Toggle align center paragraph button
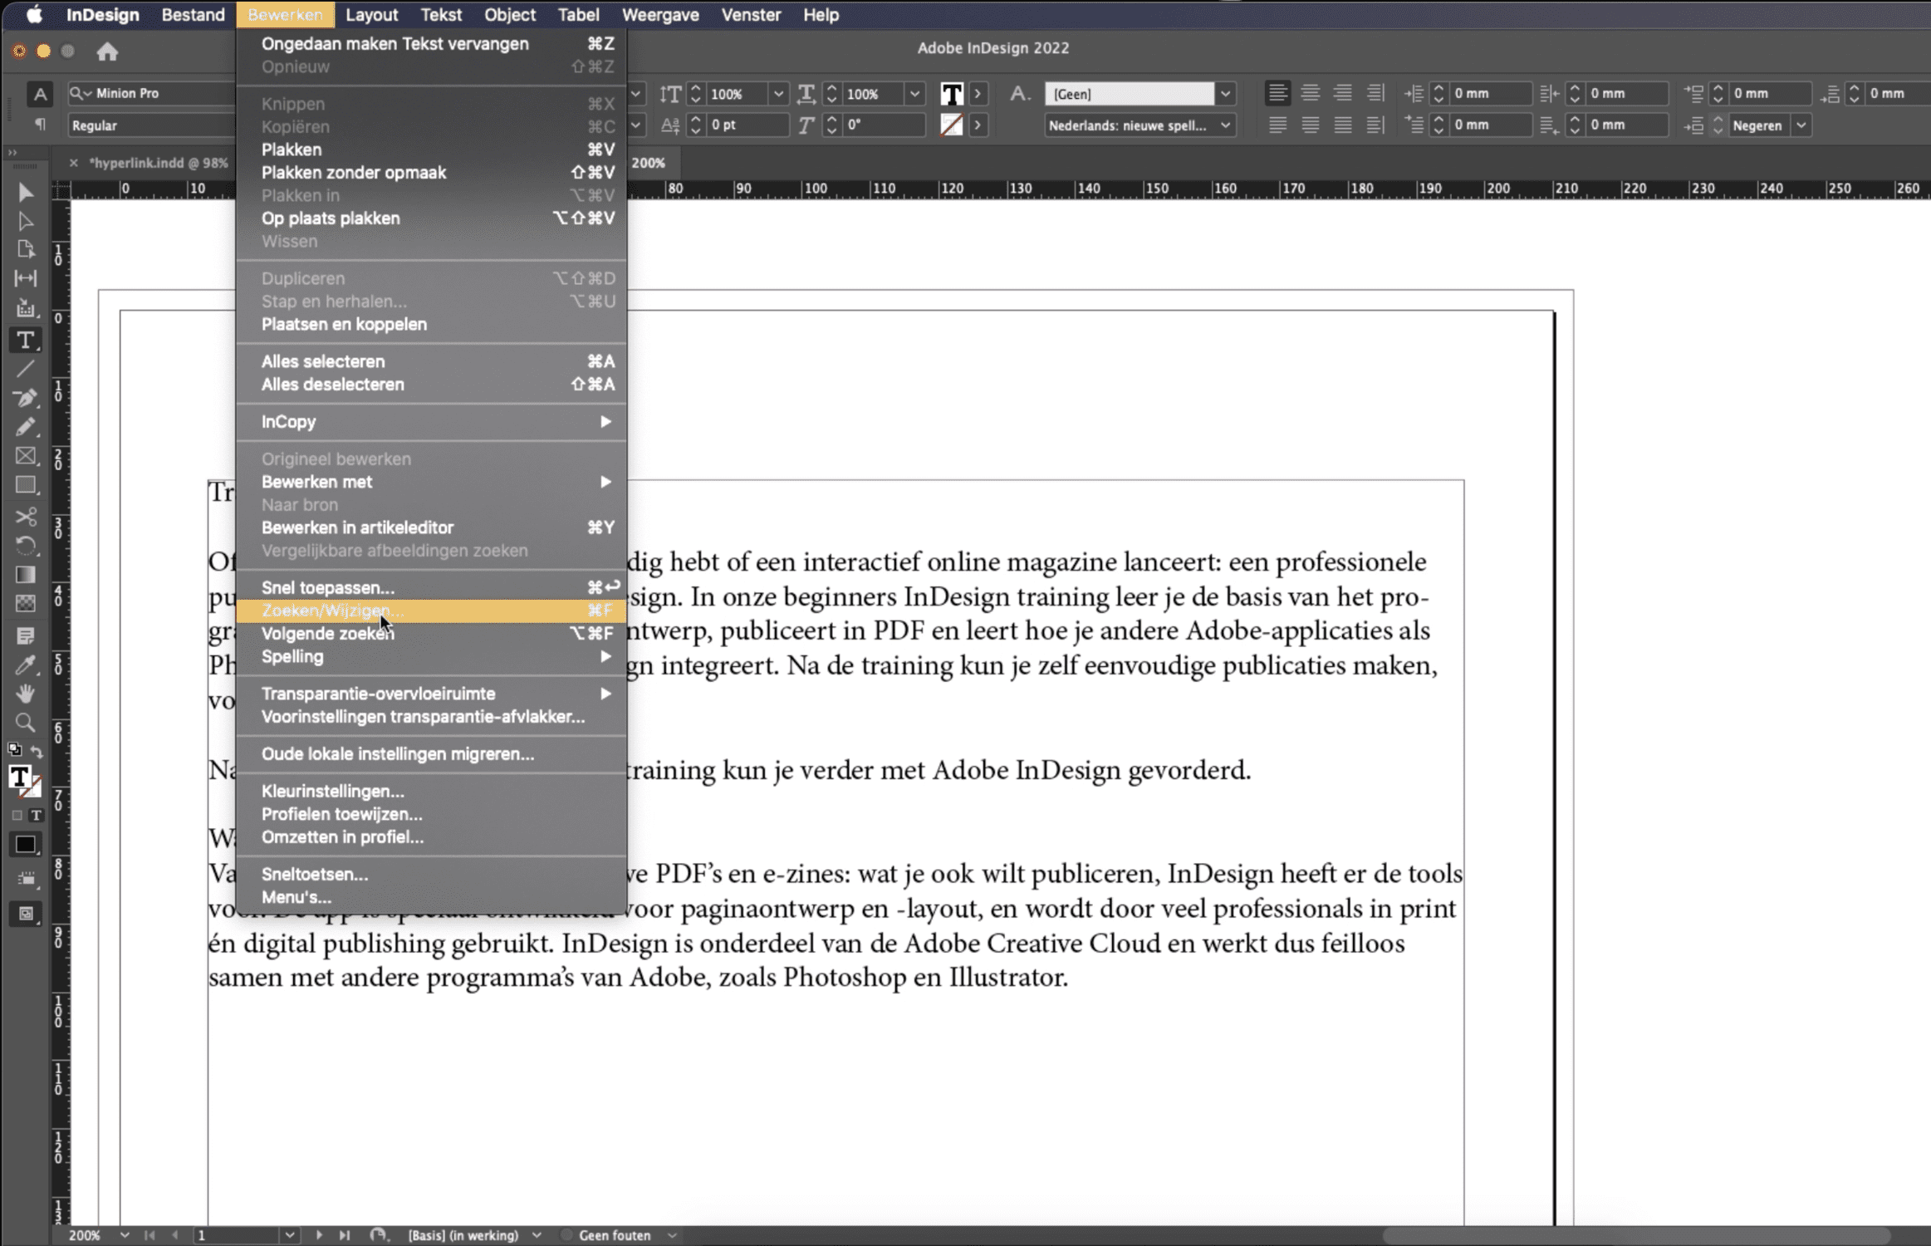1931x1246 pixels. (x=1310, y=93)
